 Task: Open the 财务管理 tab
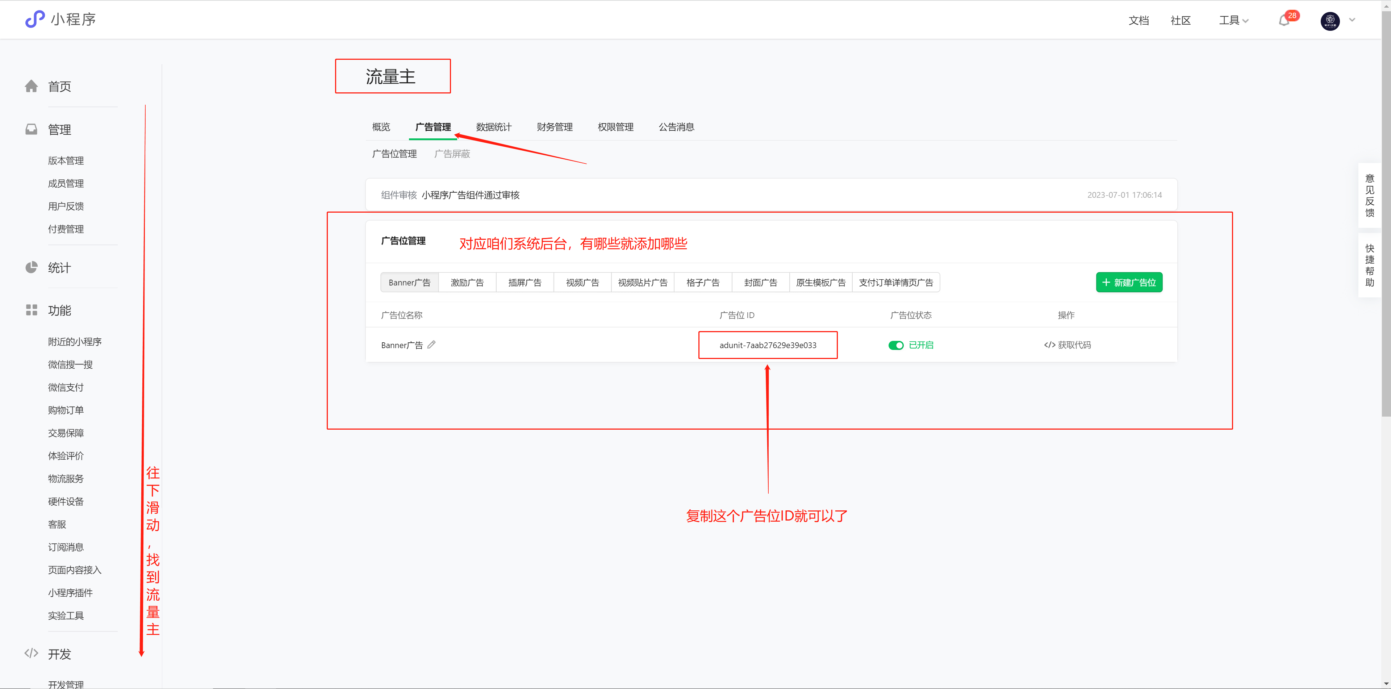pyautogui.click(x=555, y=127)
